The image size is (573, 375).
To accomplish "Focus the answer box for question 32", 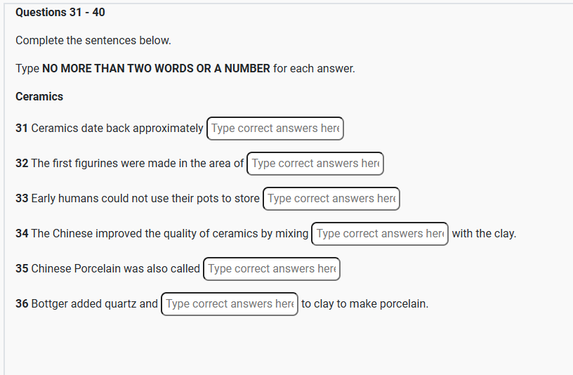I will click(315, 164).
